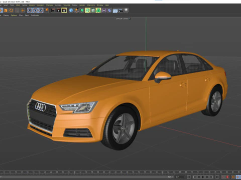Screen dimensions: 241x180
Task: Toggle the Z axis lock
Action: tap(41, 10)
